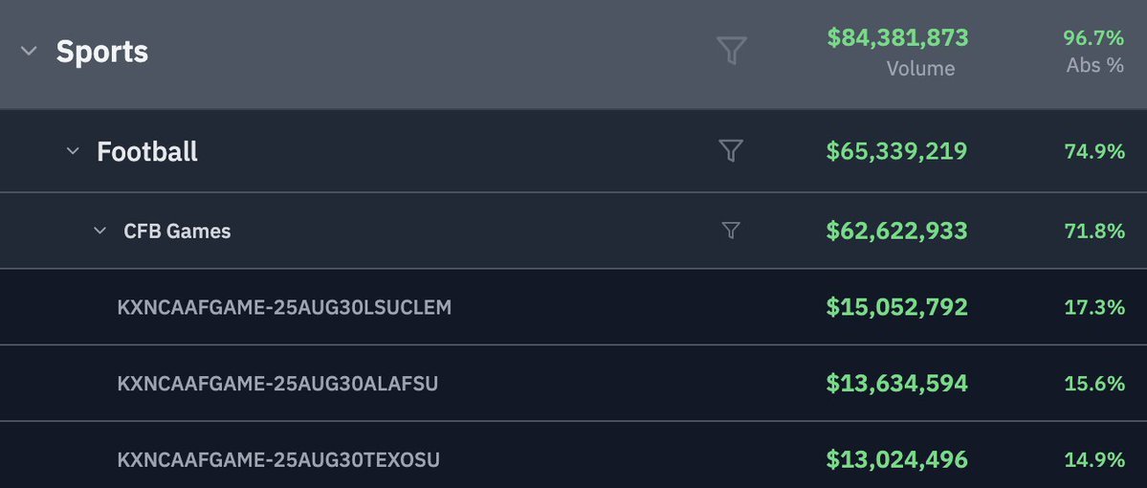Click the 14.9% percentage for TEXOSU
The image size is (1147, 488).
(x=1094, y=460)
